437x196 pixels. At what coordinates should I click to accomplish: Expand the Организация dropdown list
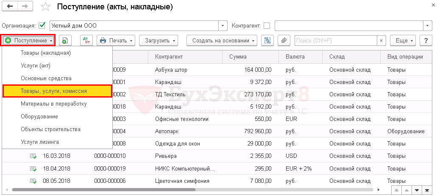[223, 26]
